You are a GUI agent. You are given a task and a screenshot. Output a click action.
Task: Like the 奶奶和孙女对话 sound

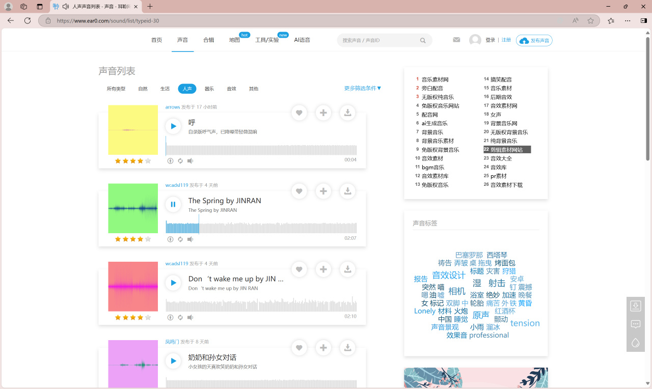pyautogui.click(x=299, y=348)
